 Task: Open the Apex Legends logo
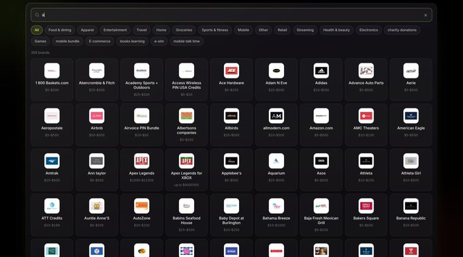coord(142,161)
